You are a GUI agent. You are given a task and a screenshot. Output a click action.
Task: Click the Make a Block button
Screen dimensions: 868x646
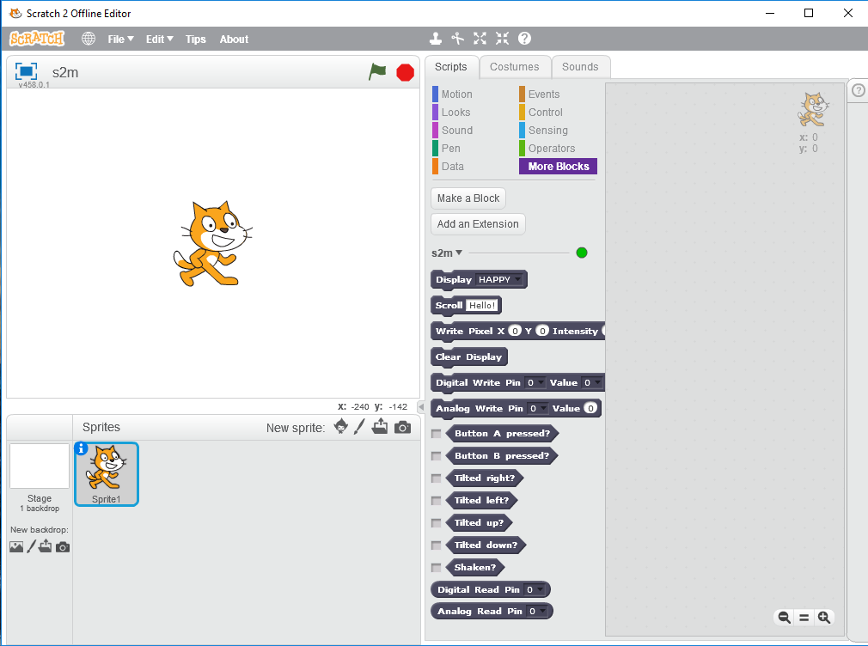pyautogui.click(x=468, y=198)
